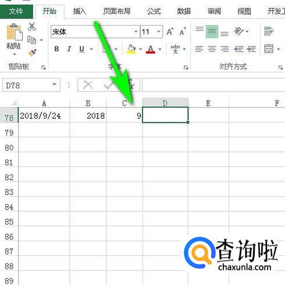Viewport: 285px width, 285px height.
Task: Switch to the 插入 ribbon tab
Action: click(x=80, y=11)
